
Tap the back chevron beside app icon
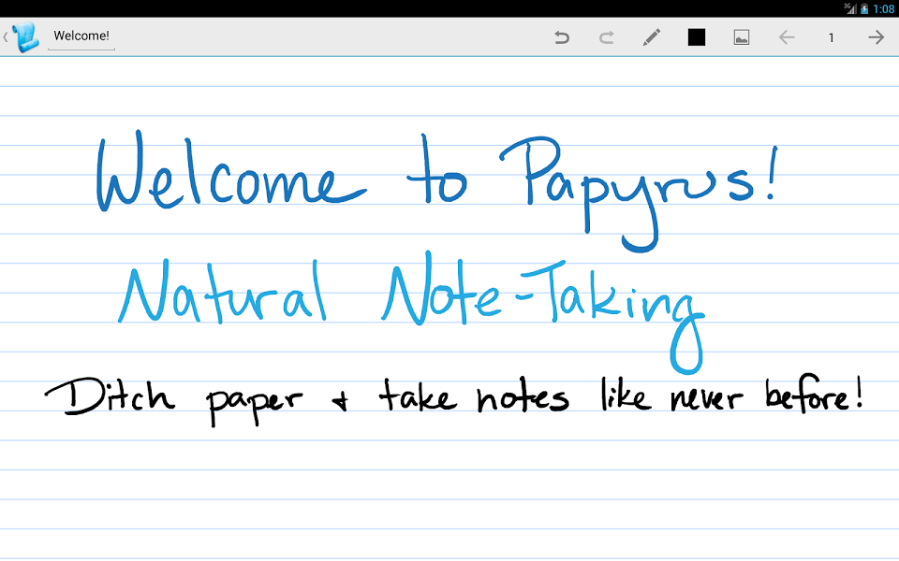coord(6,37)
